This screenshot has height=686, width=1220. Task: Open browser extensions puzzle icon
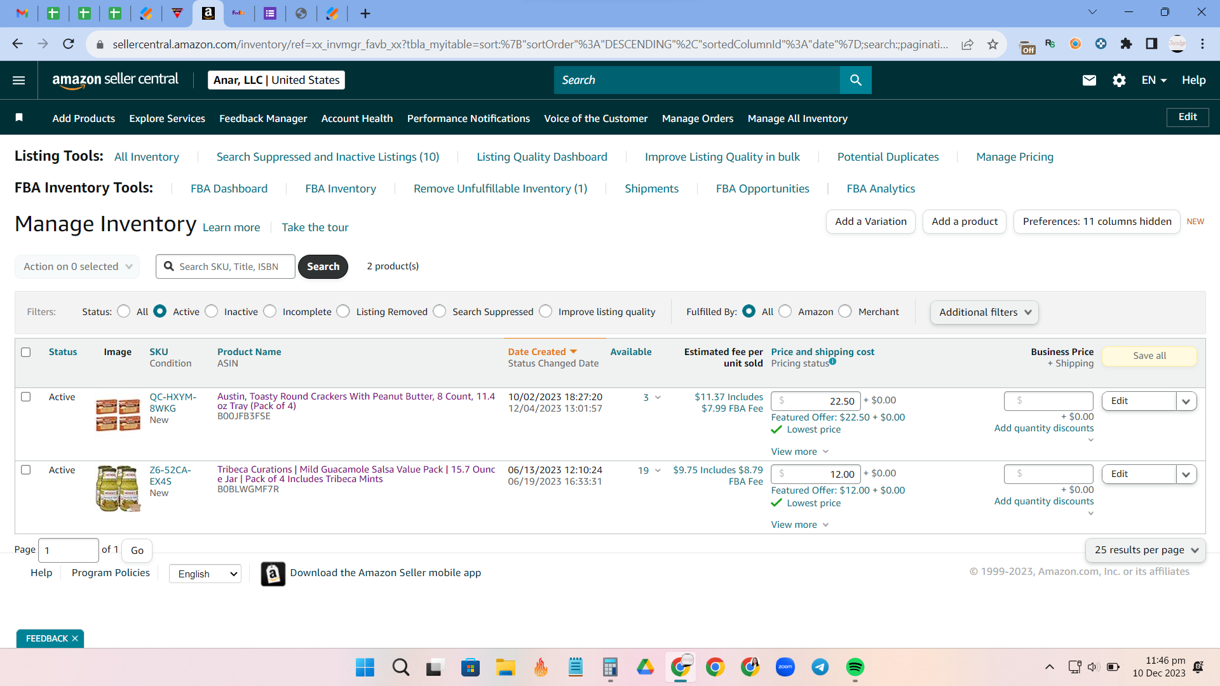click(1126, 44)
